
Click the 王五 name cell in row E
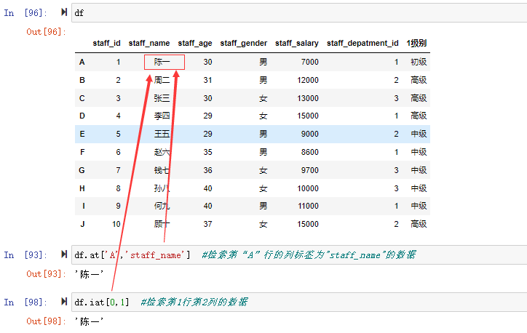tap(162, 134)
